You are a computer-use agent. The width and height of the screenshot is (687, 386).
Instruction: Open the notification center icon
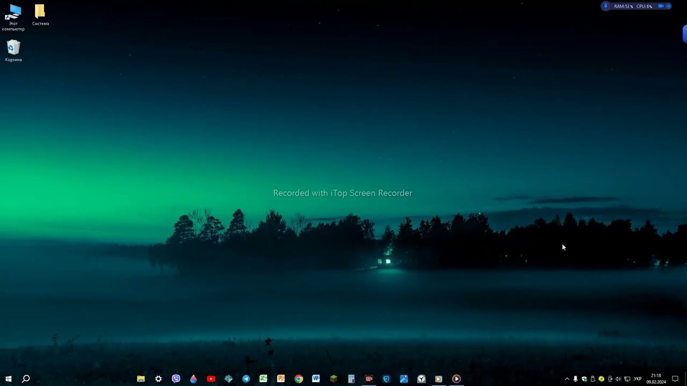(x=675, y=379)
